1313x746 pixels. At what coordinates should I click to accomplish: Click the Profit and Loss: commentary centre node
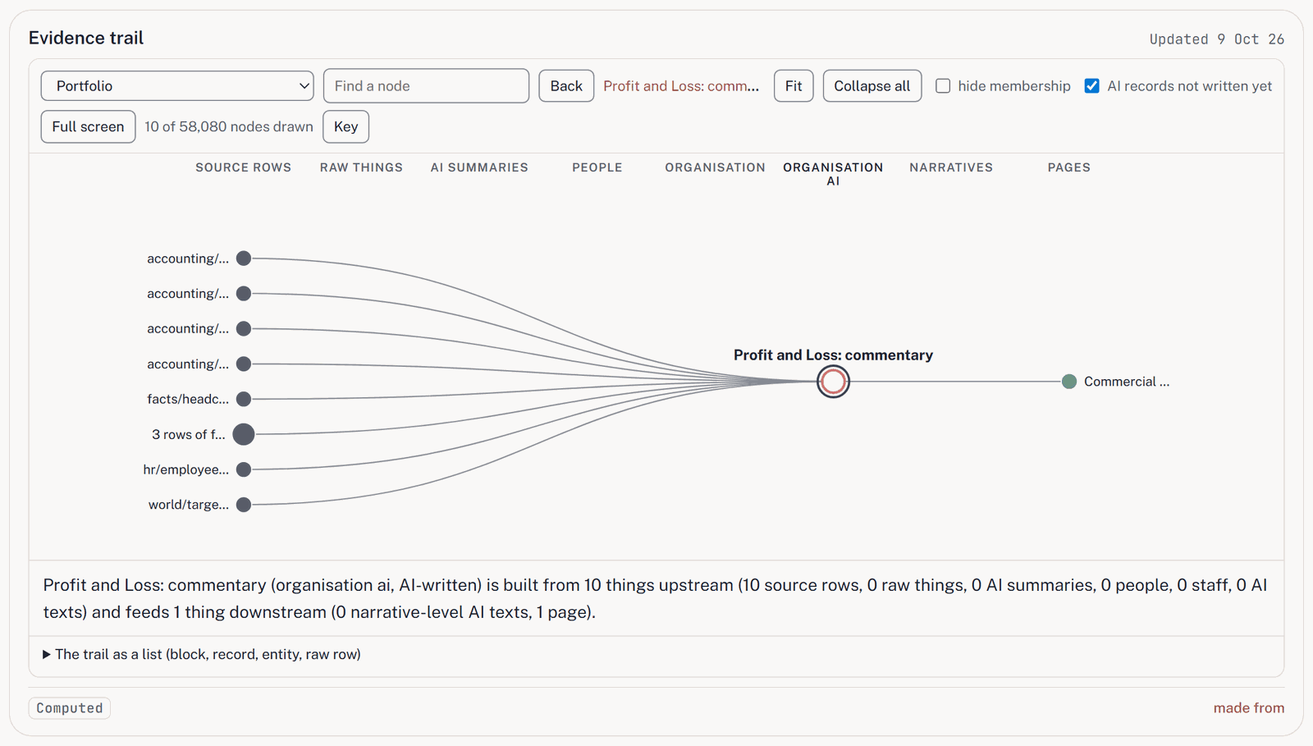click(x=833, y=382)
